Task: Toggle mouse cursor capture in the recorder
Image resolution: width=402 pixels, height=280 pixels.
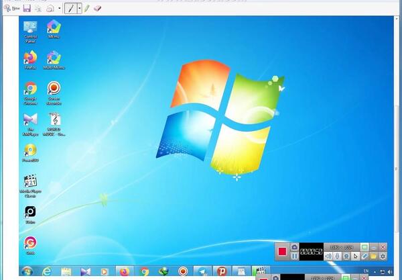Action: 355,256
